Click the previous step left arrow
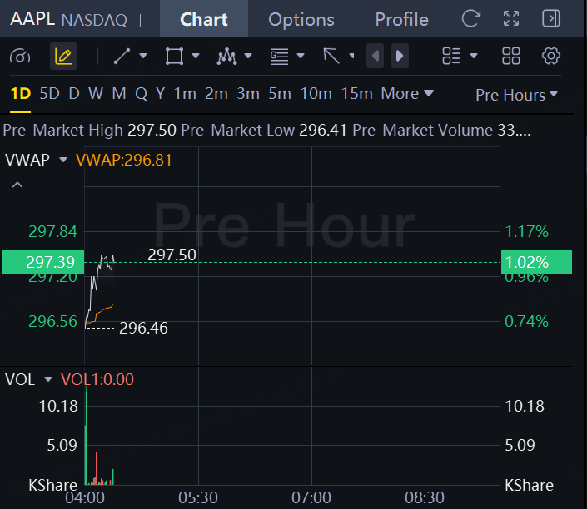Viewport: 587px width, 509px height. point(376,56)
